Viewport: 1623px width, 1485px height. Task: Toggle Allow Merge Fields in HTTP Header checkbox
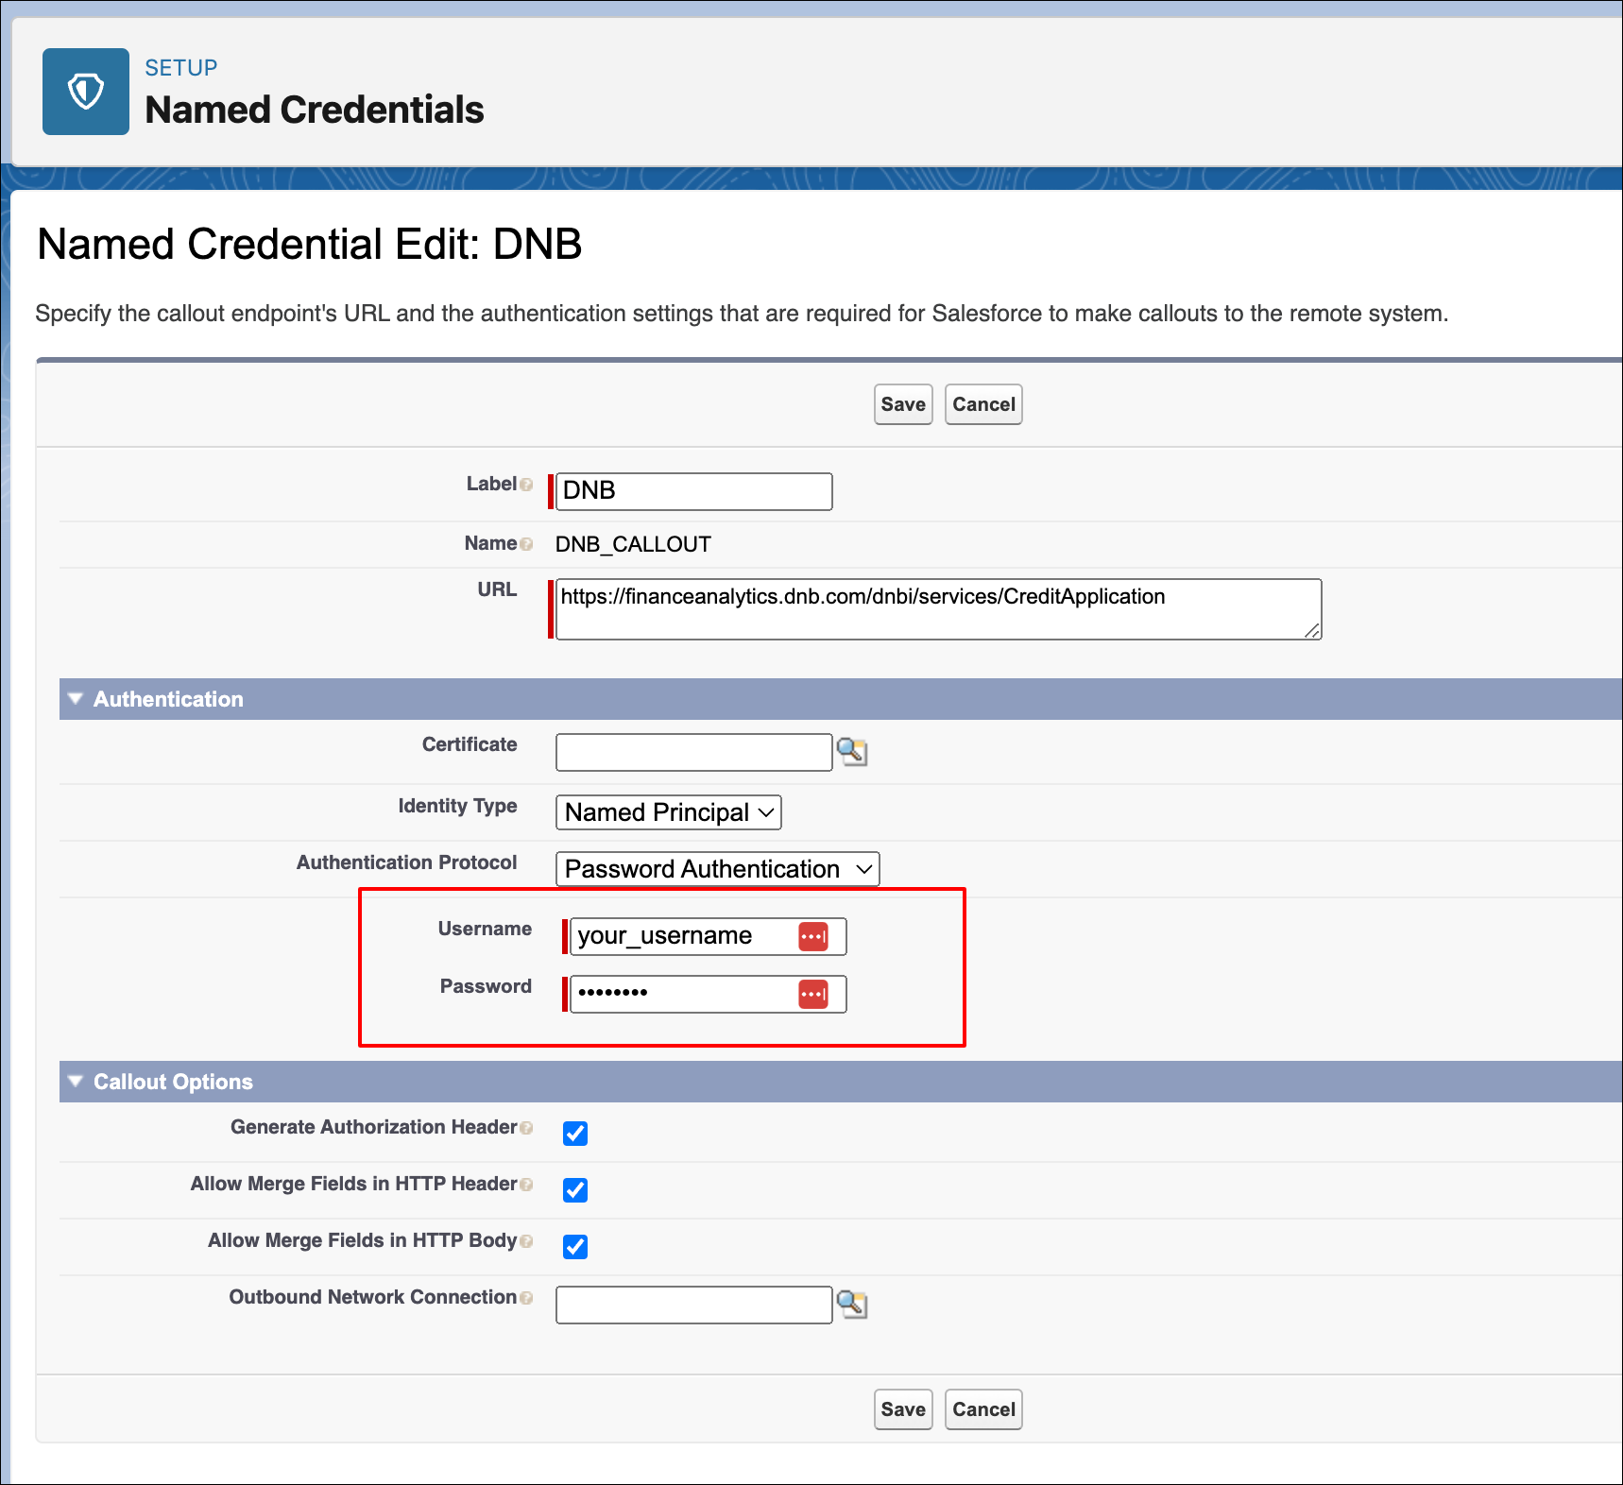coord(575,1190)
